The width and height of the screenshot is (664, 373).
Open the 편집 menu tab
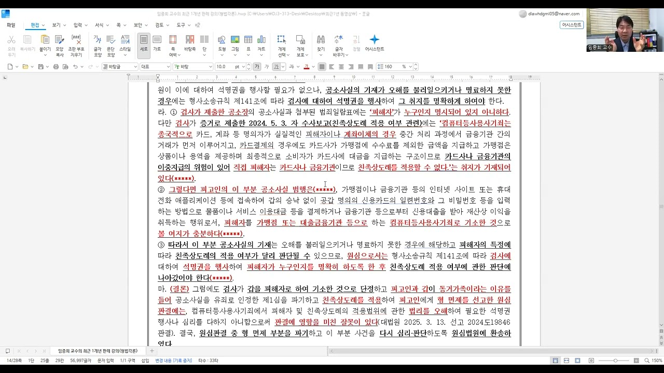pyautogui.click(x=35, y=25)
